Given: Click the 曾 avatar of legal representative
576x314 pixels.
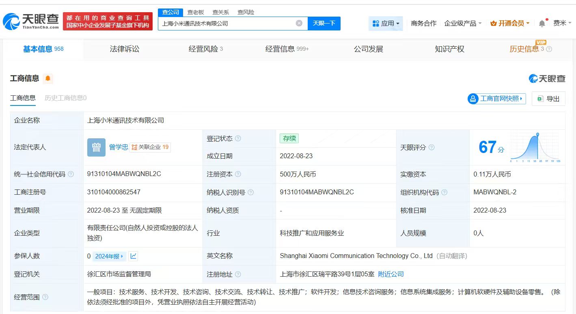Looking at the screenshot, I should coord(96,147).
